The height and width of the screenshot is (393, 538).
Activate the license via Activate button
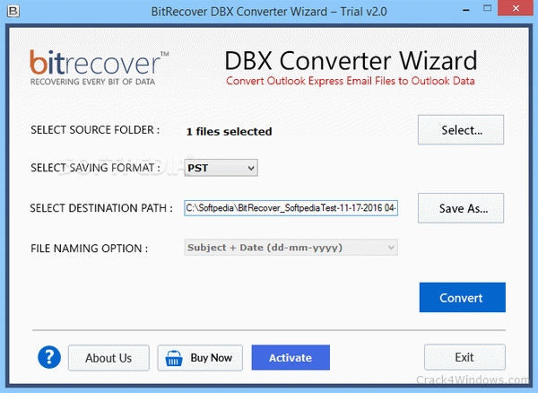[x=291, y=358]
